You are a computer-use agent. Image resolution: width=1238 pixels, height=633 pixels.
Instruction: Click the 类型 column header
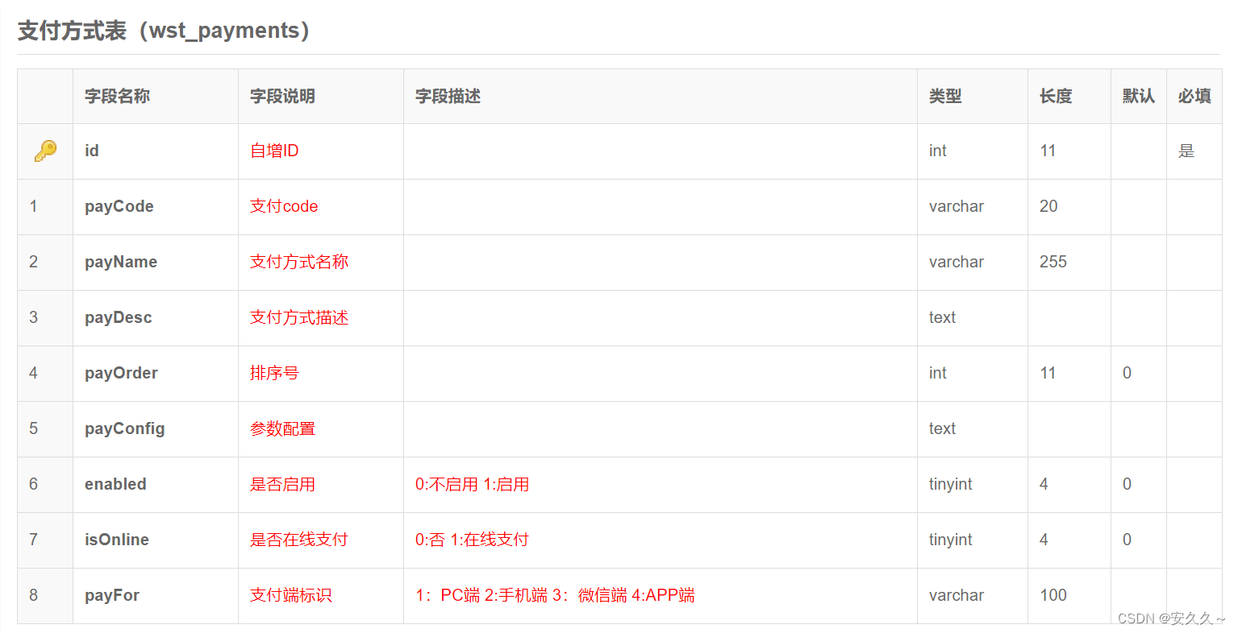(x=945, y=96)
